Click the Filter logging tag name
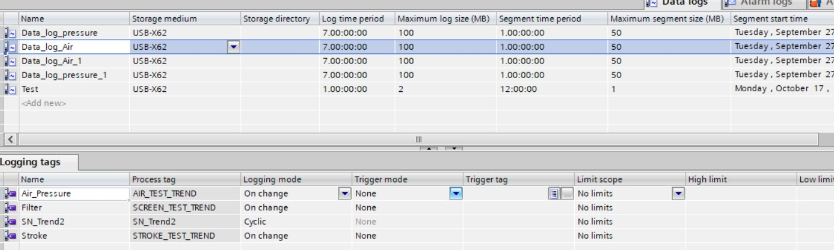The height and width of the screenshot is (250, 834). coord(74,208)
